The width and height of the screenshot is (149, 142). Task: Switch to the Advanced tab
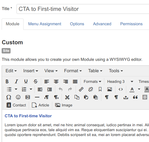[x=102, y=24]
